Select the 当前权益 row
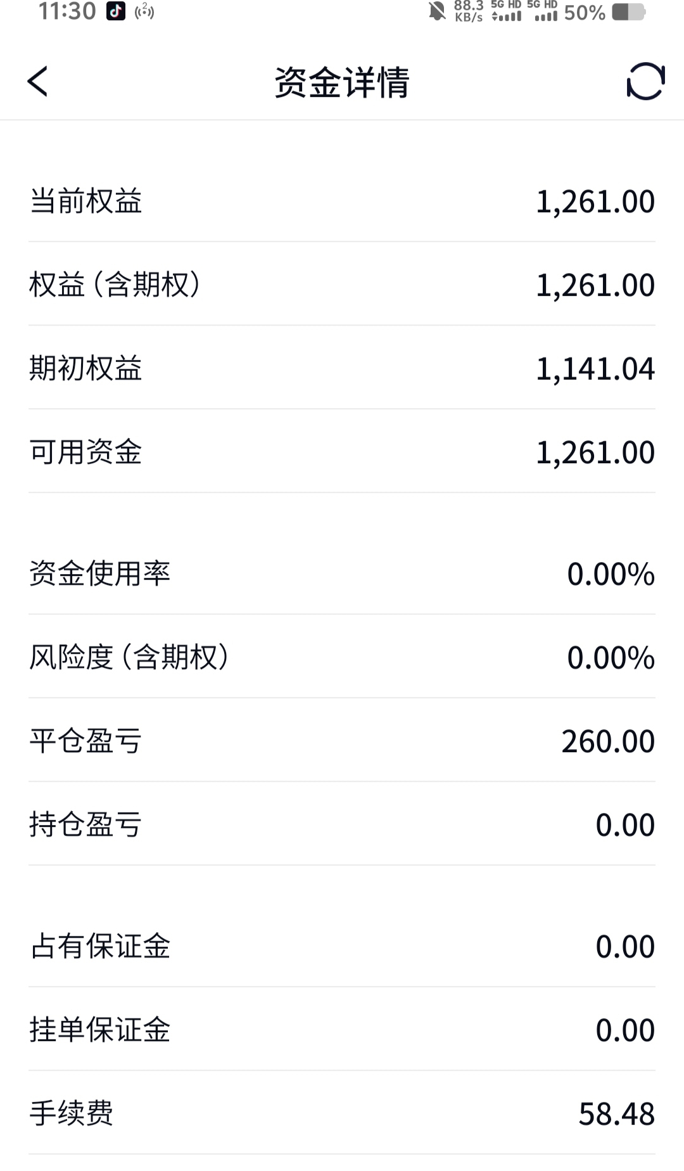 pos(342,202)
